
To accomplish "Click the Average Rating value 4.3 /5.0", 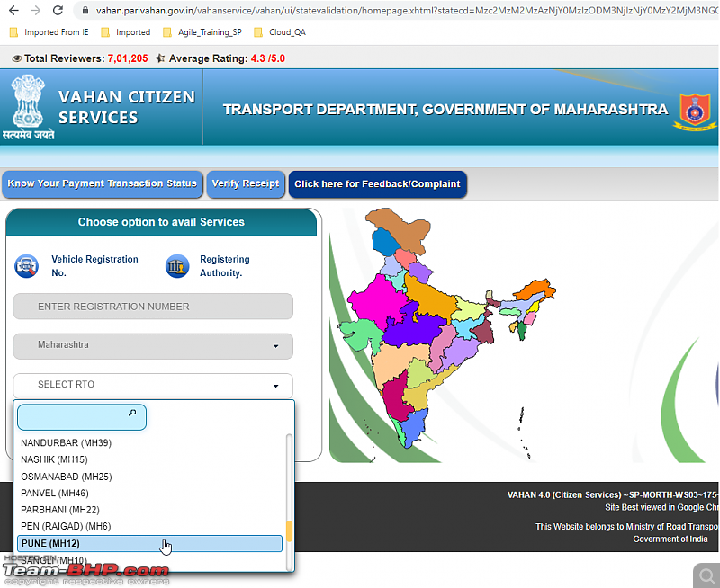I will pyautogui.click(x=267, y=58).
